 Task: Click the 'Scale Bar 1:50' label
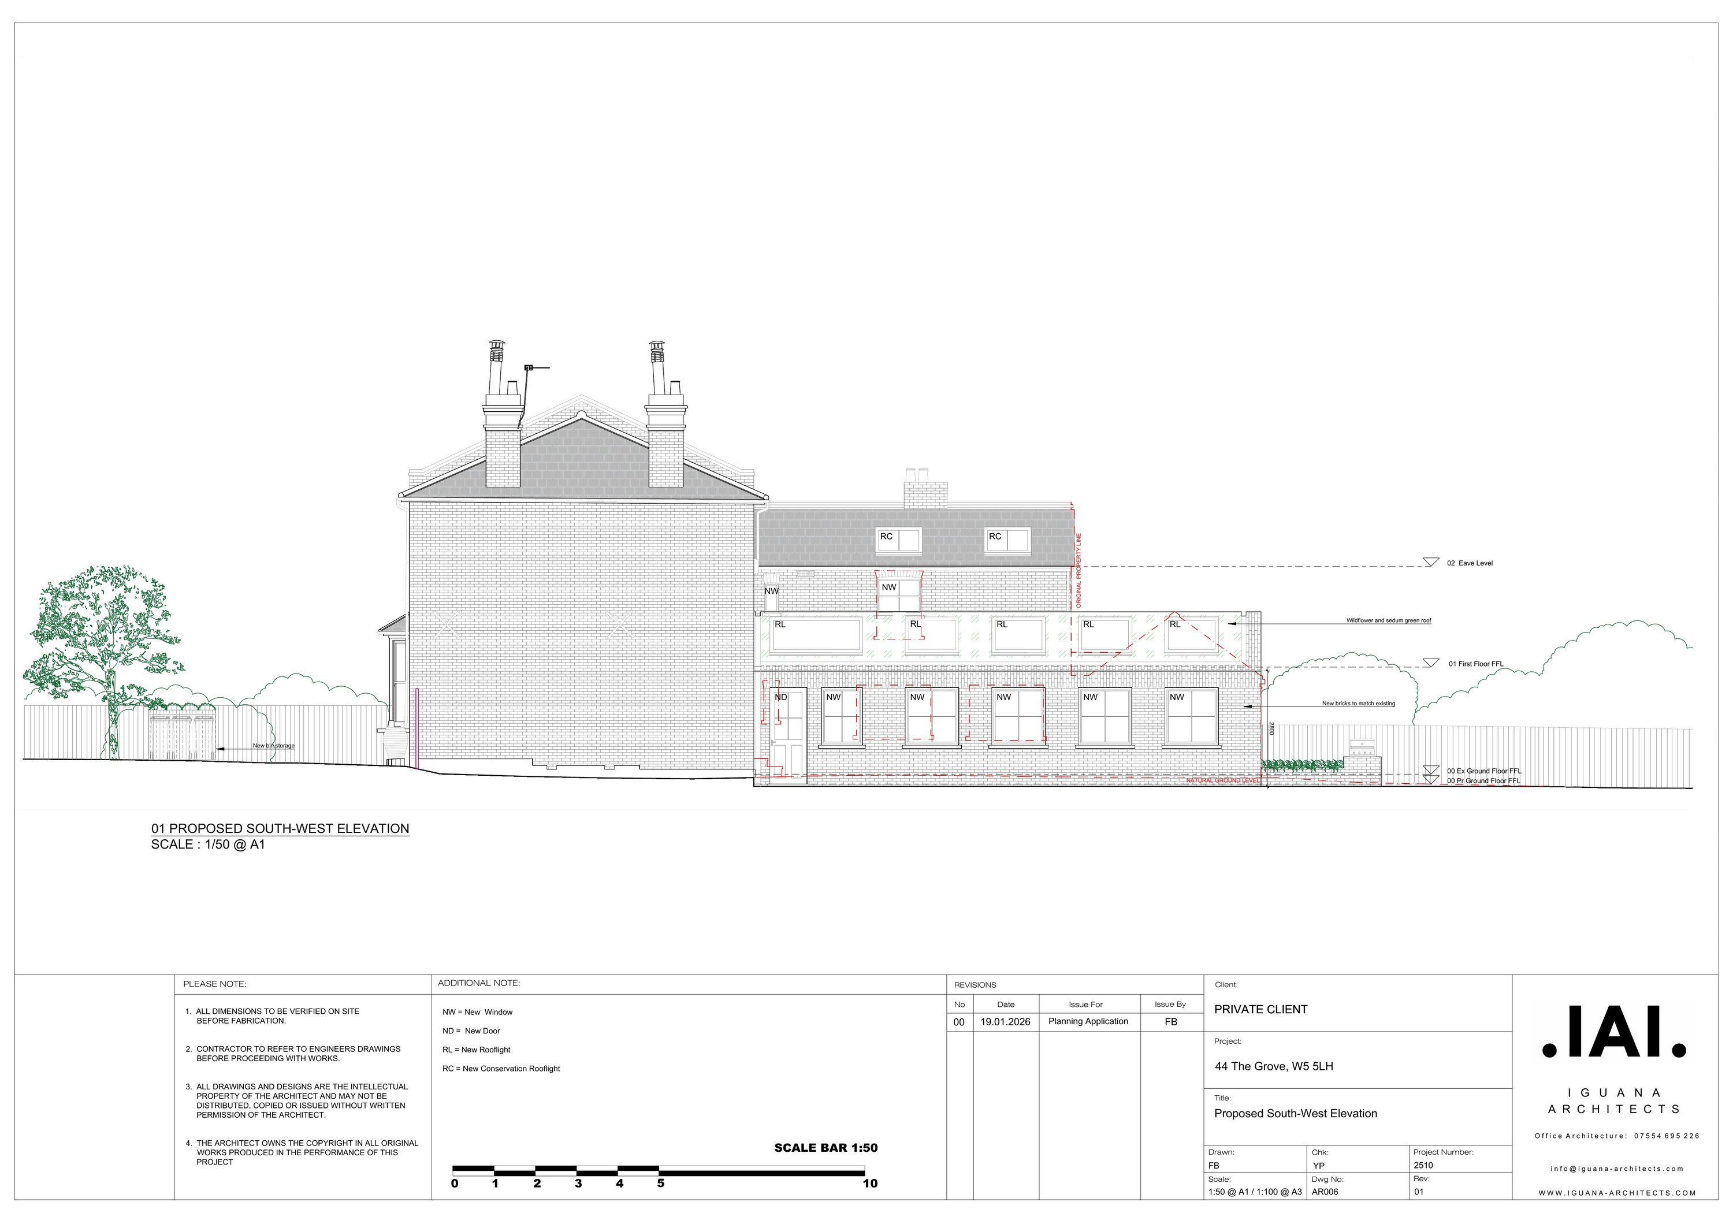(825, 1148)
